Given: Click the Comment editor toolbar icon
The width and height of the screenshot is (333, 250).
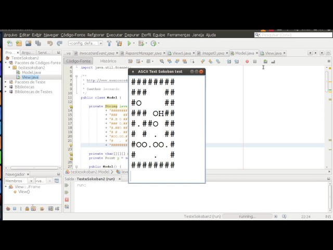Looking at the screenshot, I should click(265, 61).
